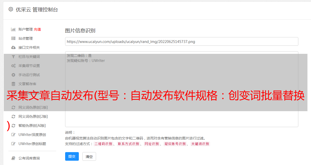Open 文章暂存库 menu item
The width and height of the screenshot is (311, 165).
pyautogui.click(x=27, y=84)
